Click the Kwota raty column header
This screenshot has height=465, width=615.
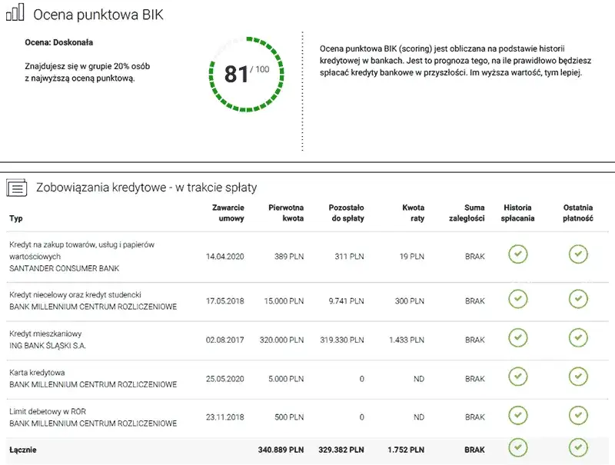pos(413,213)
